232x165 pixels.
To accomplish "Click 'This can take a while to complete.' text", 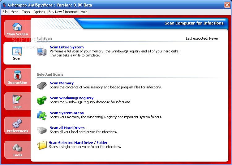I will pos(75,55).
